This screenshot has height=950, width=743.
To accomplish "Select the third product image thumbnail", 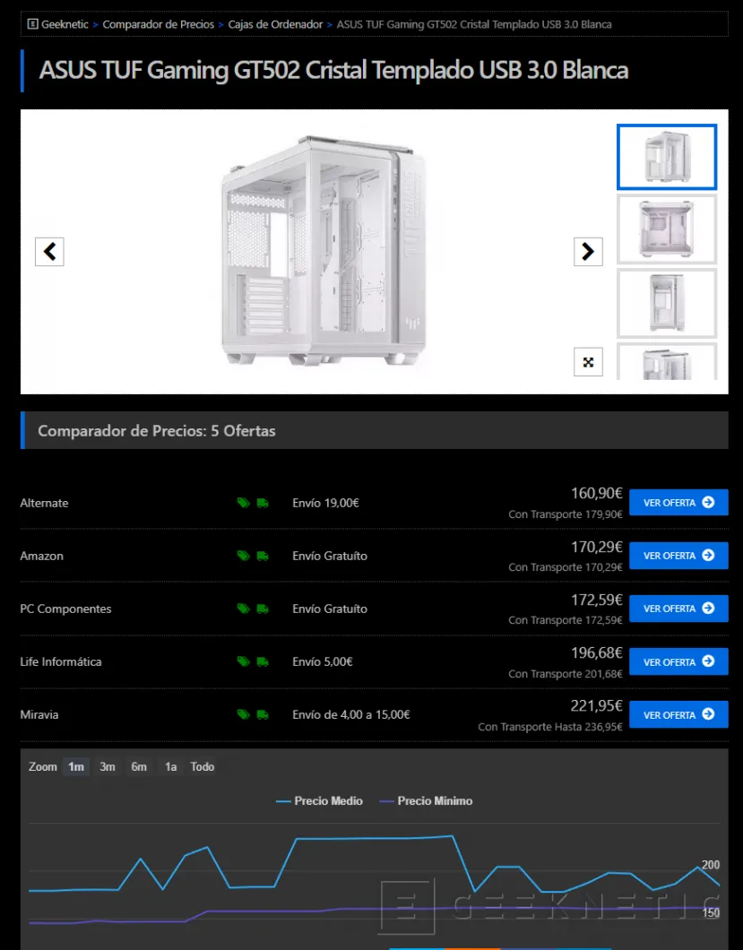I will point(666,303).
